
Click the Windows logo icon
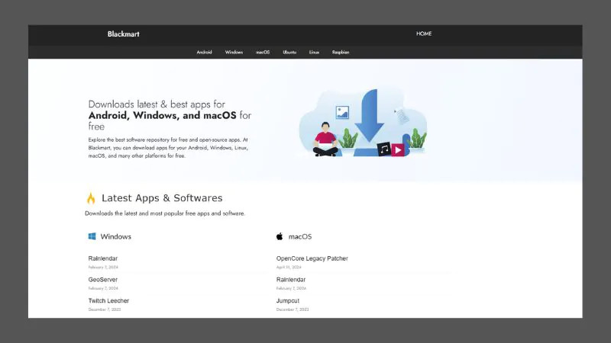coord(92,236)
